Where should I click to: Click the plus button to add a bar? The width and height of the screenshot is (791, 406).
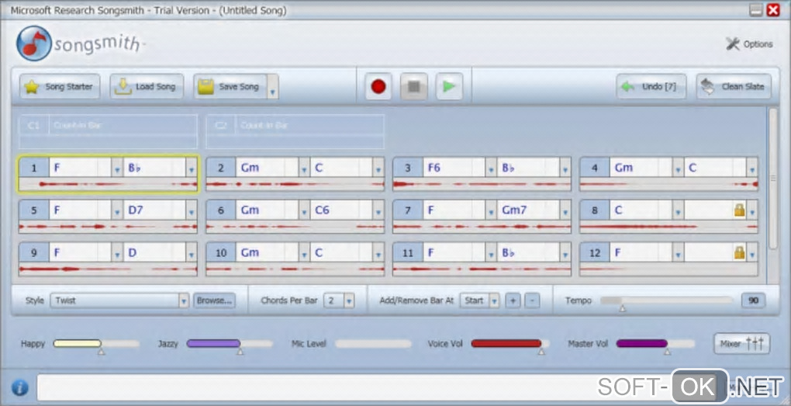pyautogui.click(x=513, y=300)
